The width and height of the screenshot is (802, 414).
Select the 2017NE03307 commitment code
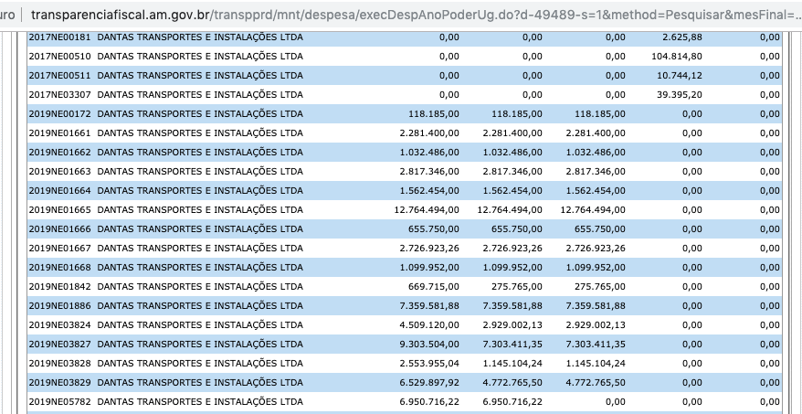pyautogui.click(x=59, y=95)
